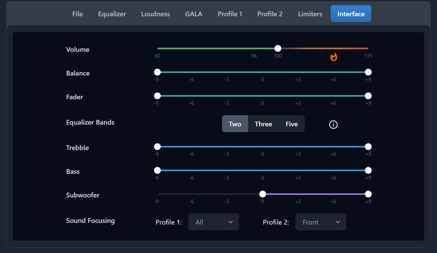Open the Limiters tab
Viewport: 437px width, 253px height.
click(x=310, y=14)
